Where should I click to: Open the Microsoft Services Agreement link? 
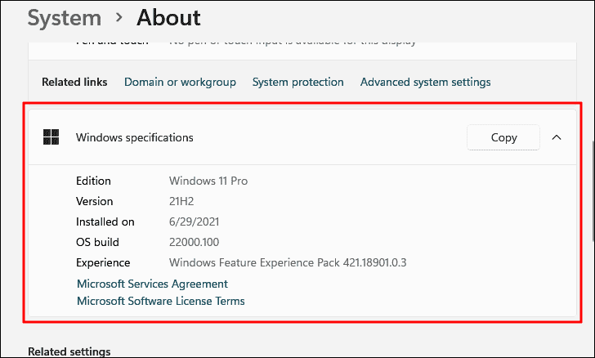152,284
